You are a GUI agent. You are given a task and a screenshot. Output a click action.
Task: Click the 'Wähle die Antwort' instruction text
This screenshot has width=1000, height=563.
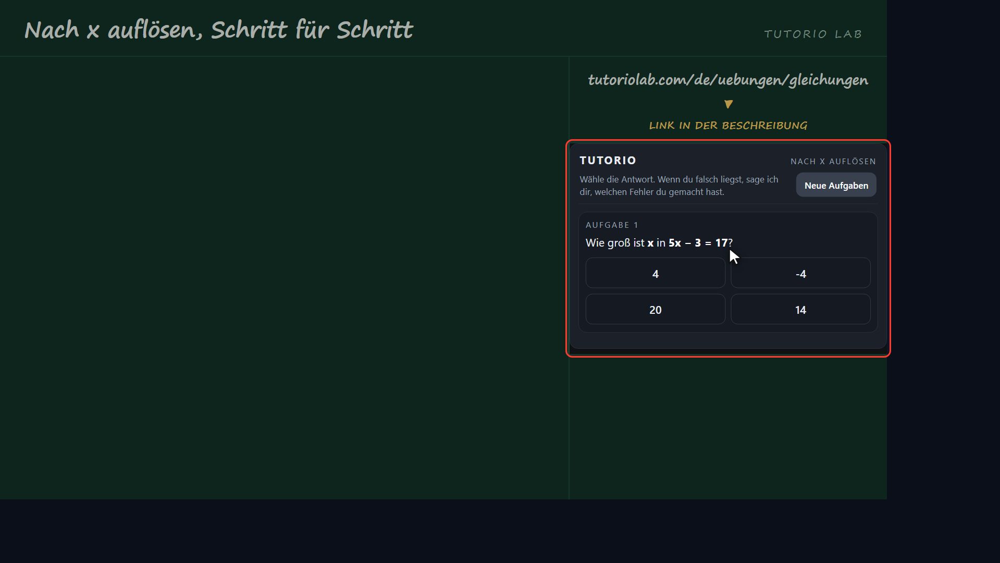coord(678,185)
